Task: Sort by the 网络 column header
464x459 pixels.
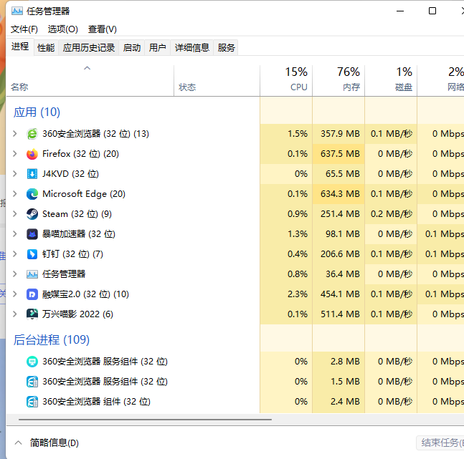Action: click(x=441, y=81)
